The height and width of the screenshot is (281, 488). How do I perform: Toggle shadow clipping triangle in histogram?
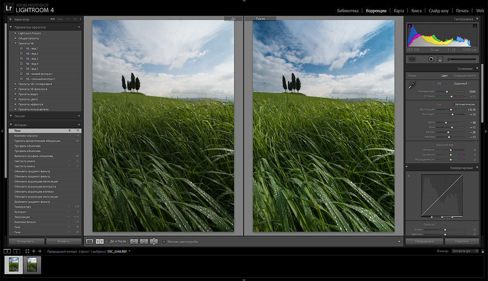(x=410, y=26)
